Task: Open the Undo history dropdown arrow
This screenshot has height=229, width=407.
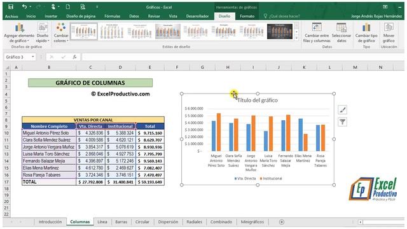Action: [x=31, y=7]
